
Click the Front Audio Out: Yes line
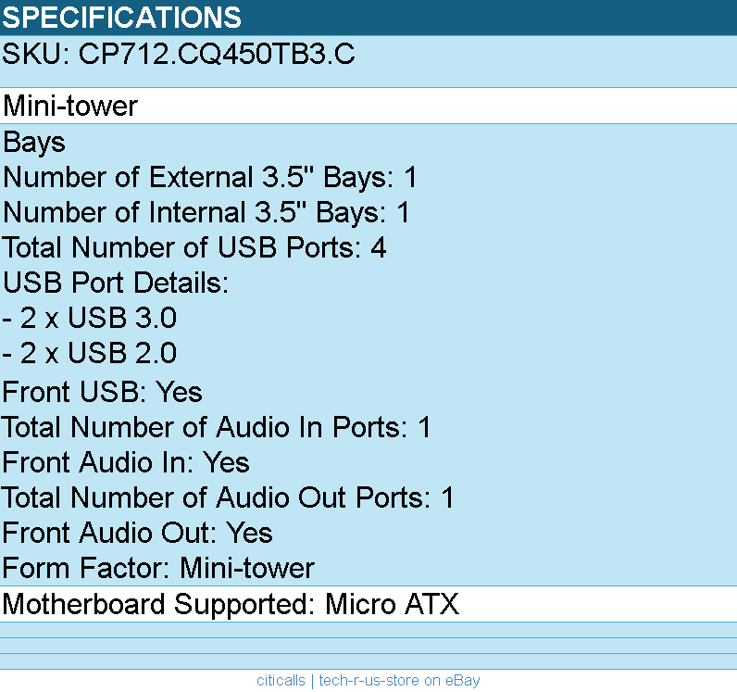tap(138, 533)
